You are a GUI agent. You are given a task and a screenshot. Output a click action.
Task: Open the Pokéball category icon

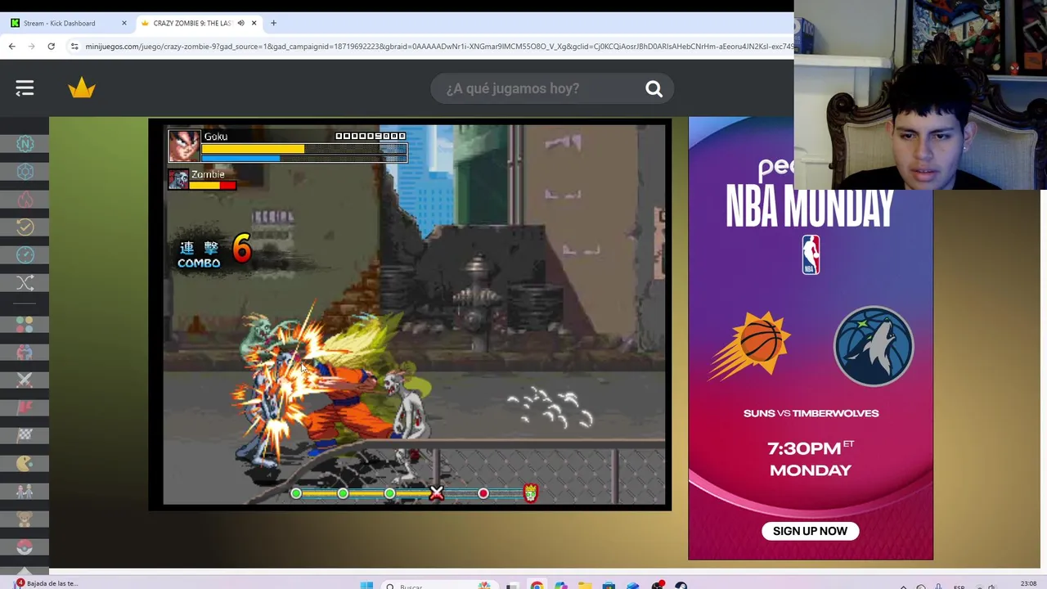click(25, 547)
